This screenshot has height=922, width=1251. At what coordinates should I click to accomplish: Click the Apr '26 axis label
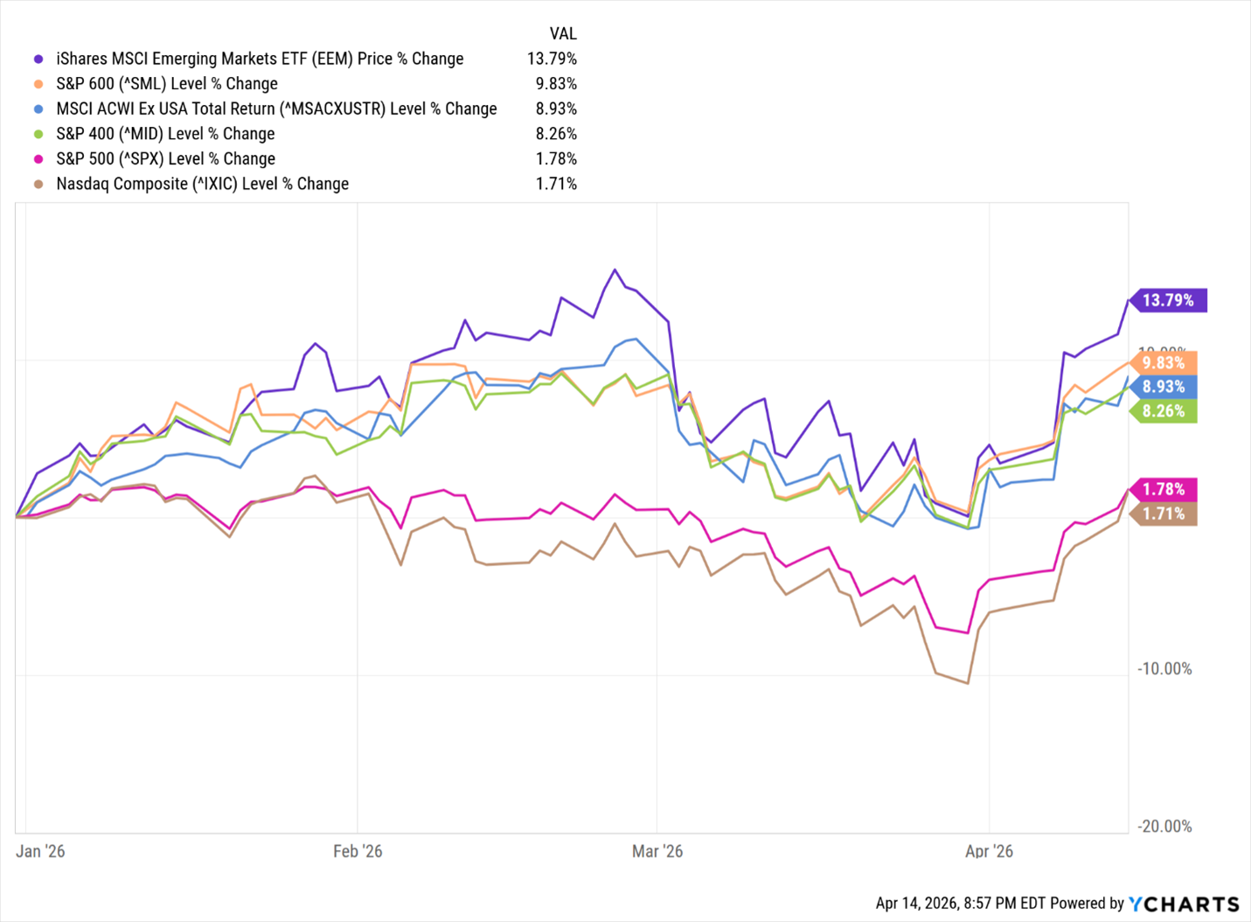click(989, 851)
